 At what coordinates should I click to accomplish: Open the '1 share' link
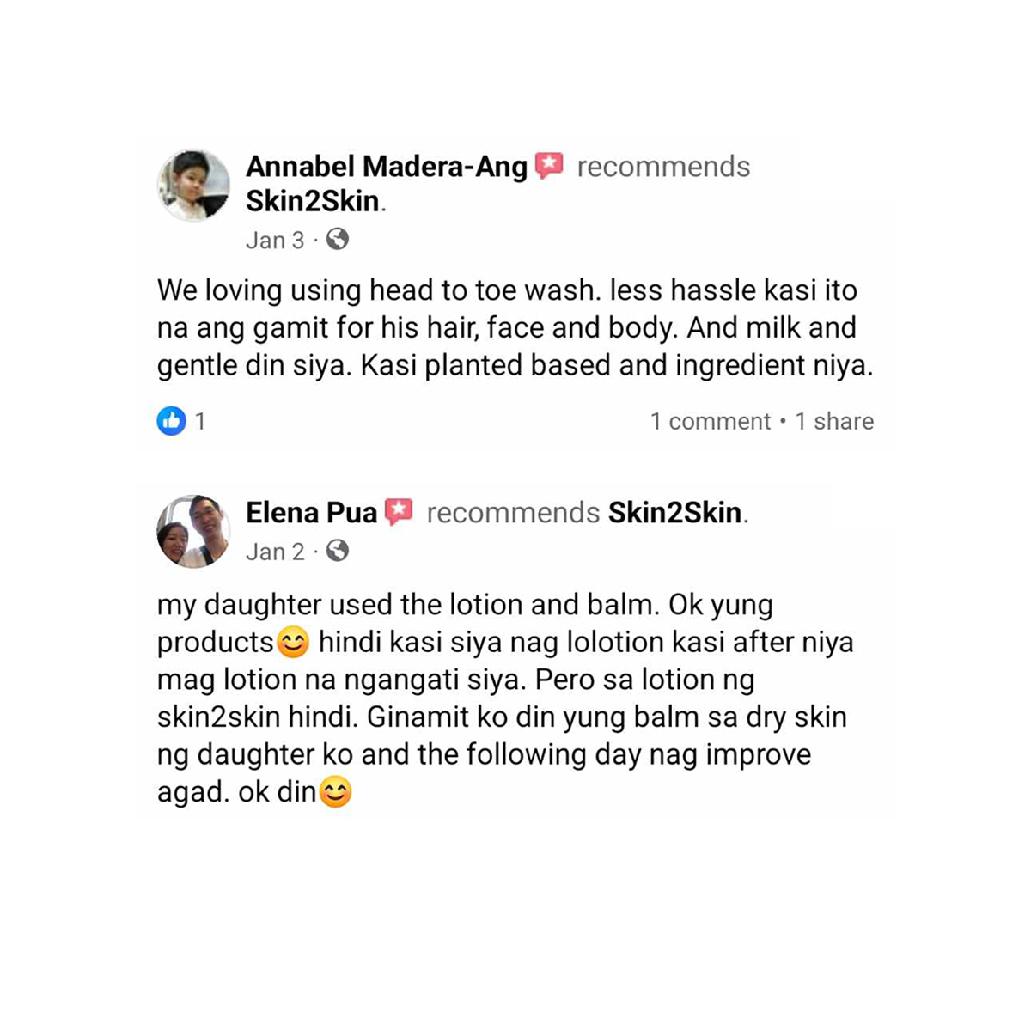pyautogui.click(x=834, y=421)
